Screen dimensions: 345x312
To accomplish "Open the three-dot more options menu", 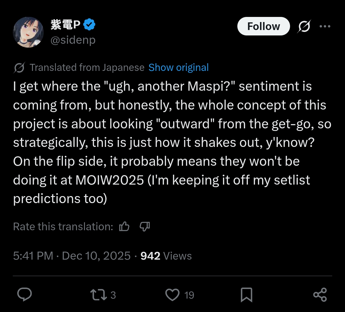I will click(325, 27).
